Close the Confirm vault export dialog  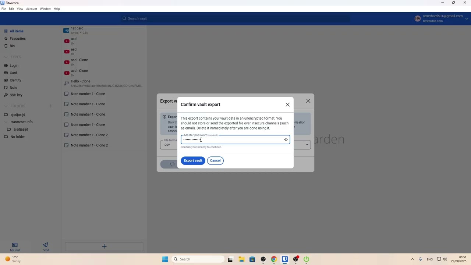[x=288, y=105]
